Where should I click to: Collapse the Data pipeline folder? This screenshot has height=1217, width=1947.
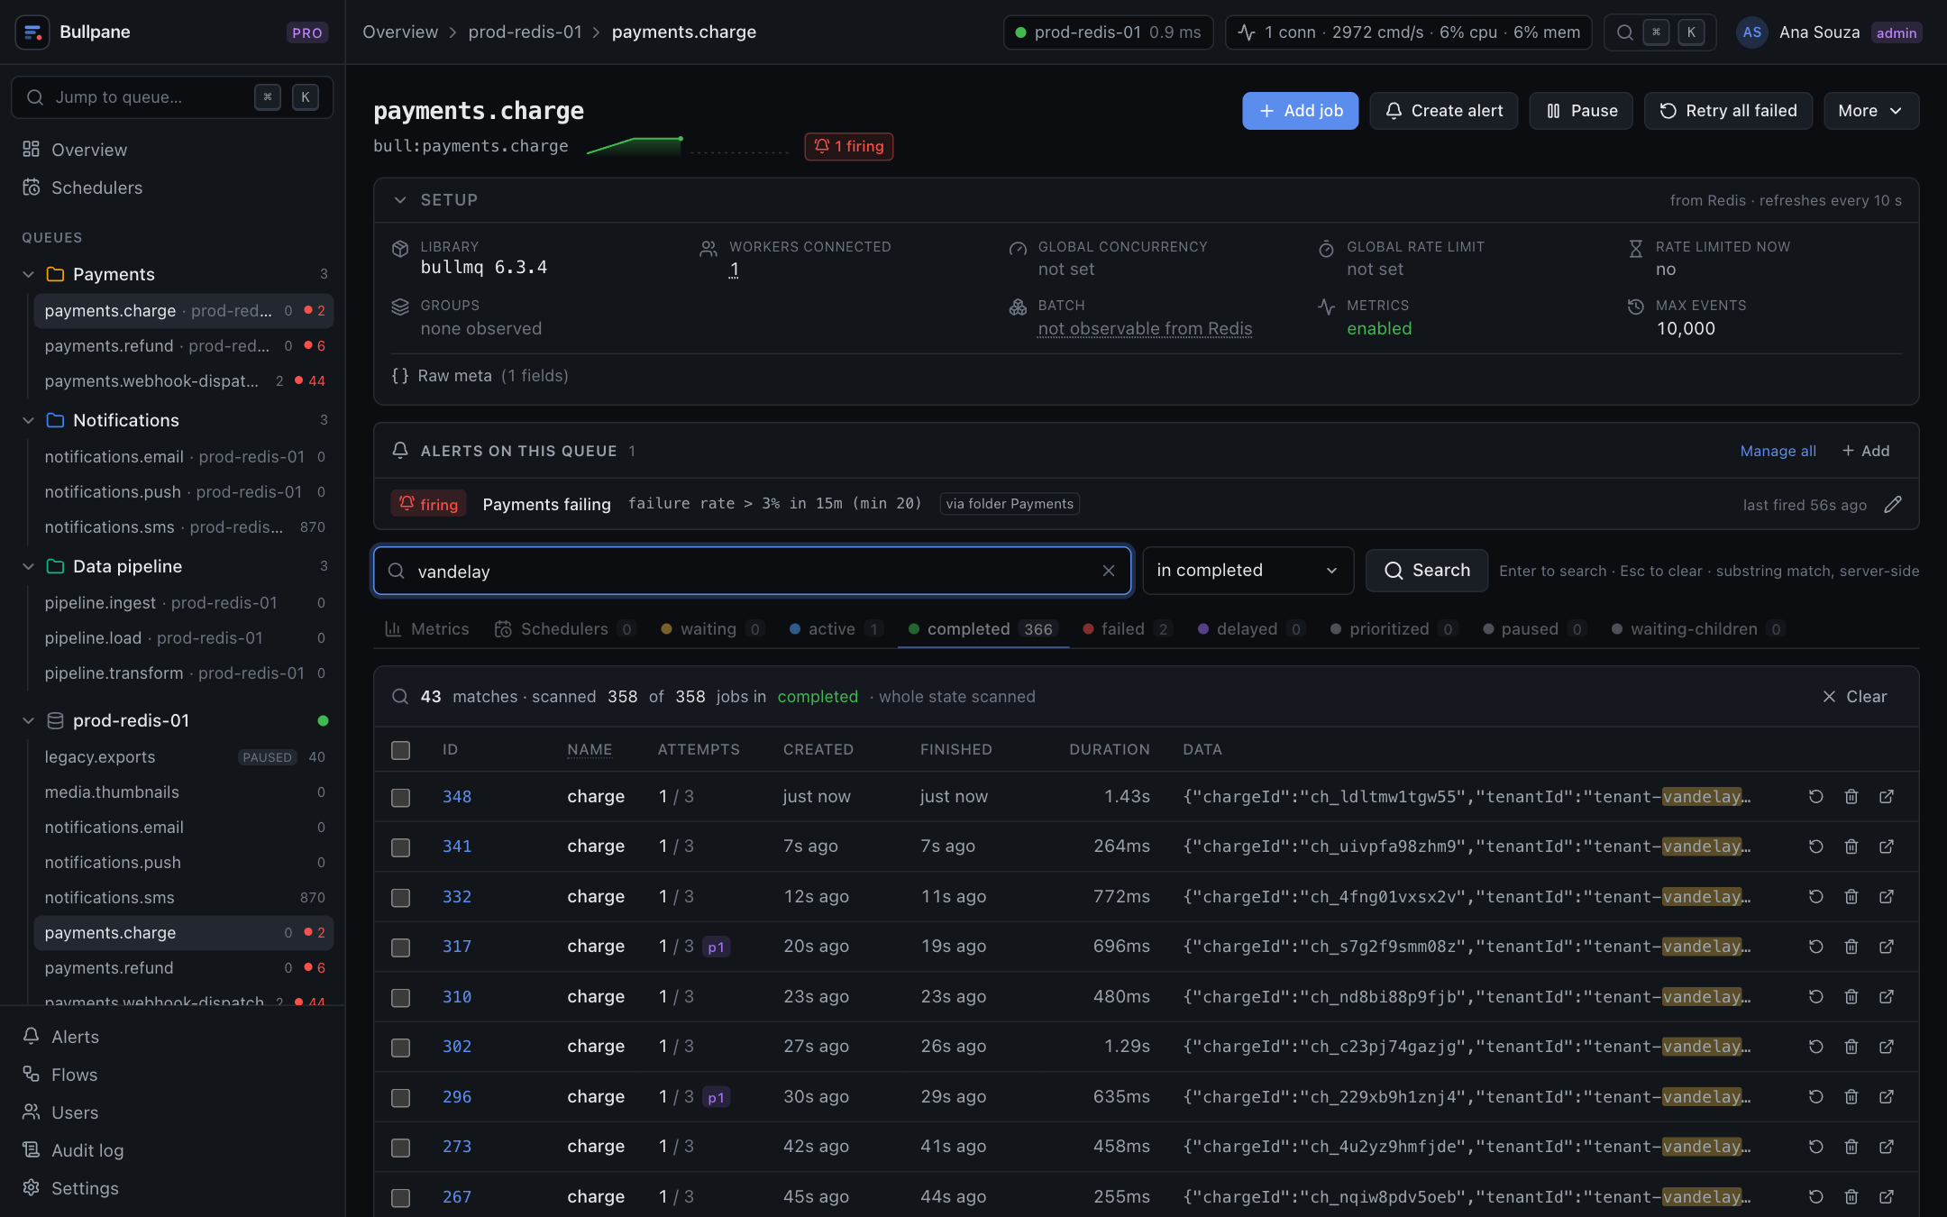click(x=28, y=566)
